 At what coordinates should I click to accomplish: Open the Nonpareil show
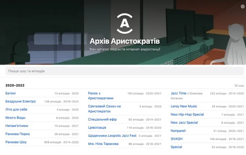point(178,130)
